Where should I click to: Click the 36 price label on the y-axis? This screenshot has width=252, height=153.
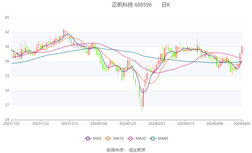click(x=7, y=61)
